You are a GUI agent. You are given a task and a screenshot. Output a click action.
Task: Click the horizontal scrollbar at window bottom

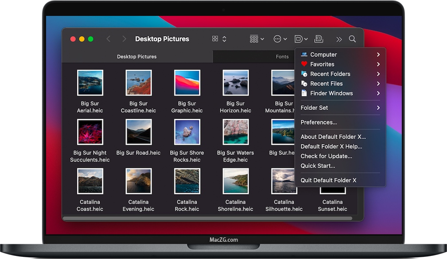(x=207, y=218)
